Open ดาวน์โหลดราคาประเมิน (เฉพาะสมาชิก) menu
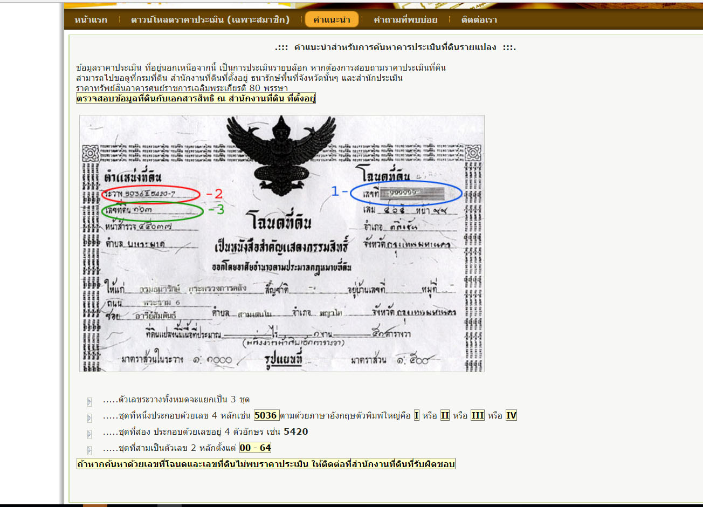 (x=210, y=20)
